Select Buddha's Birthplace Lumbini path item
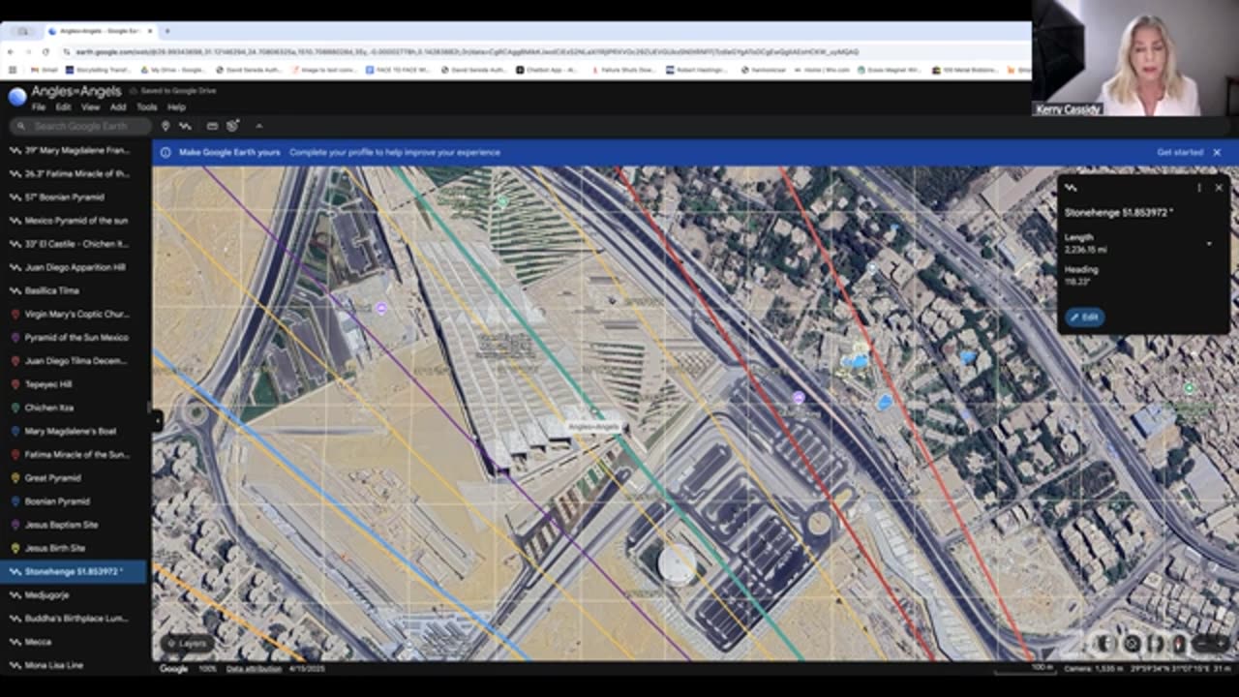Screen dimensions: 1239x697 coord(74,618)
